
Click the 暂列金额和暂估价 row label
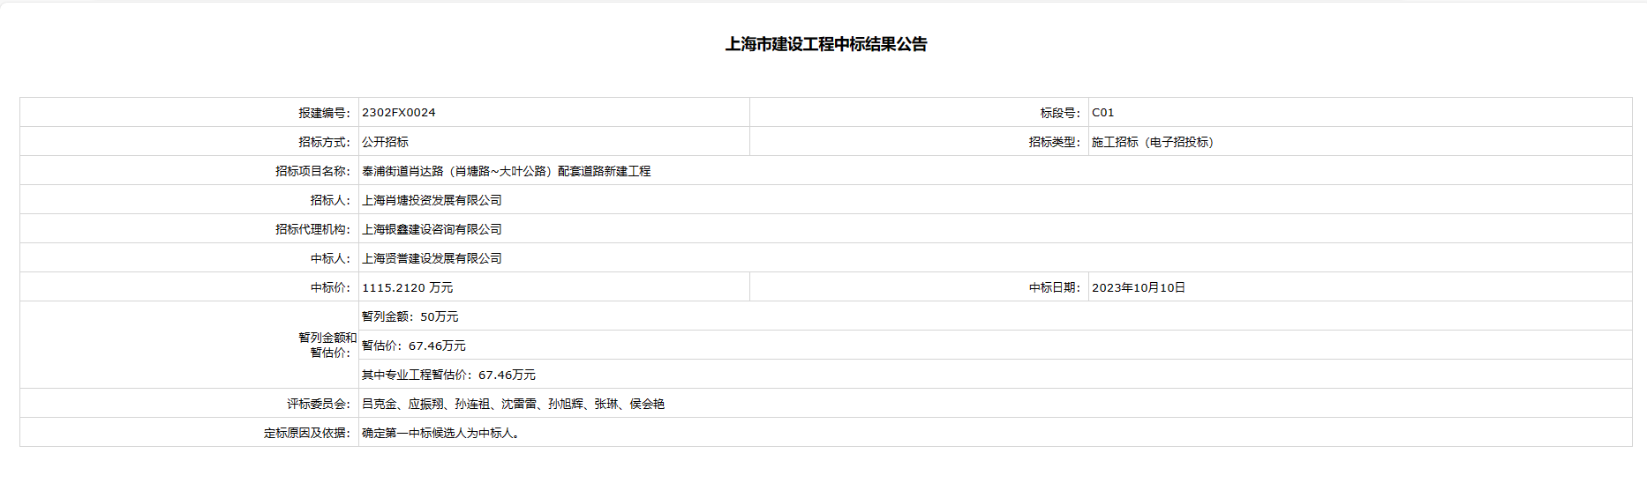pyautogui.click(x=327, y=345)
